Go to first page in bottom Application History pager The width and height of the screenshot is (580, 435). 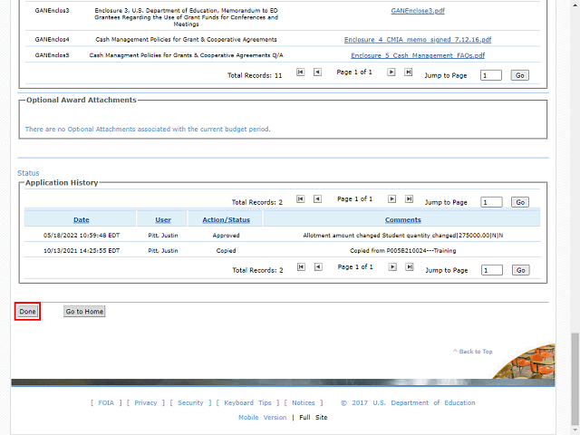(301, 267)
